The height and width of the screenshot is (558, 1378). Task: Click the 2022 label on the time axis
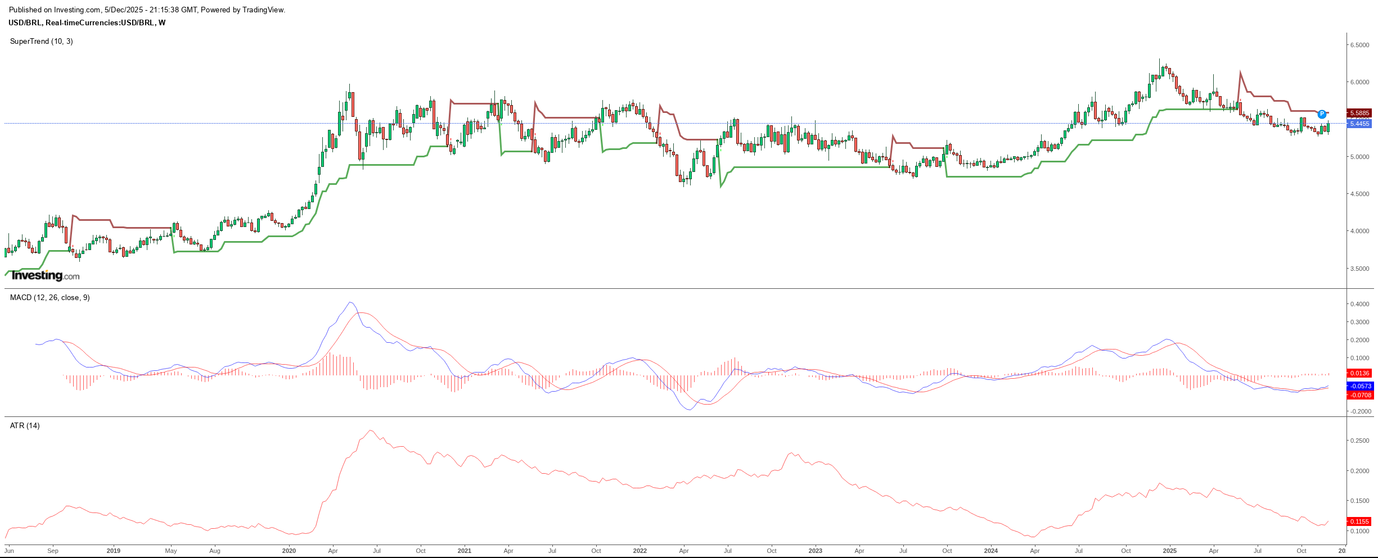640,551
